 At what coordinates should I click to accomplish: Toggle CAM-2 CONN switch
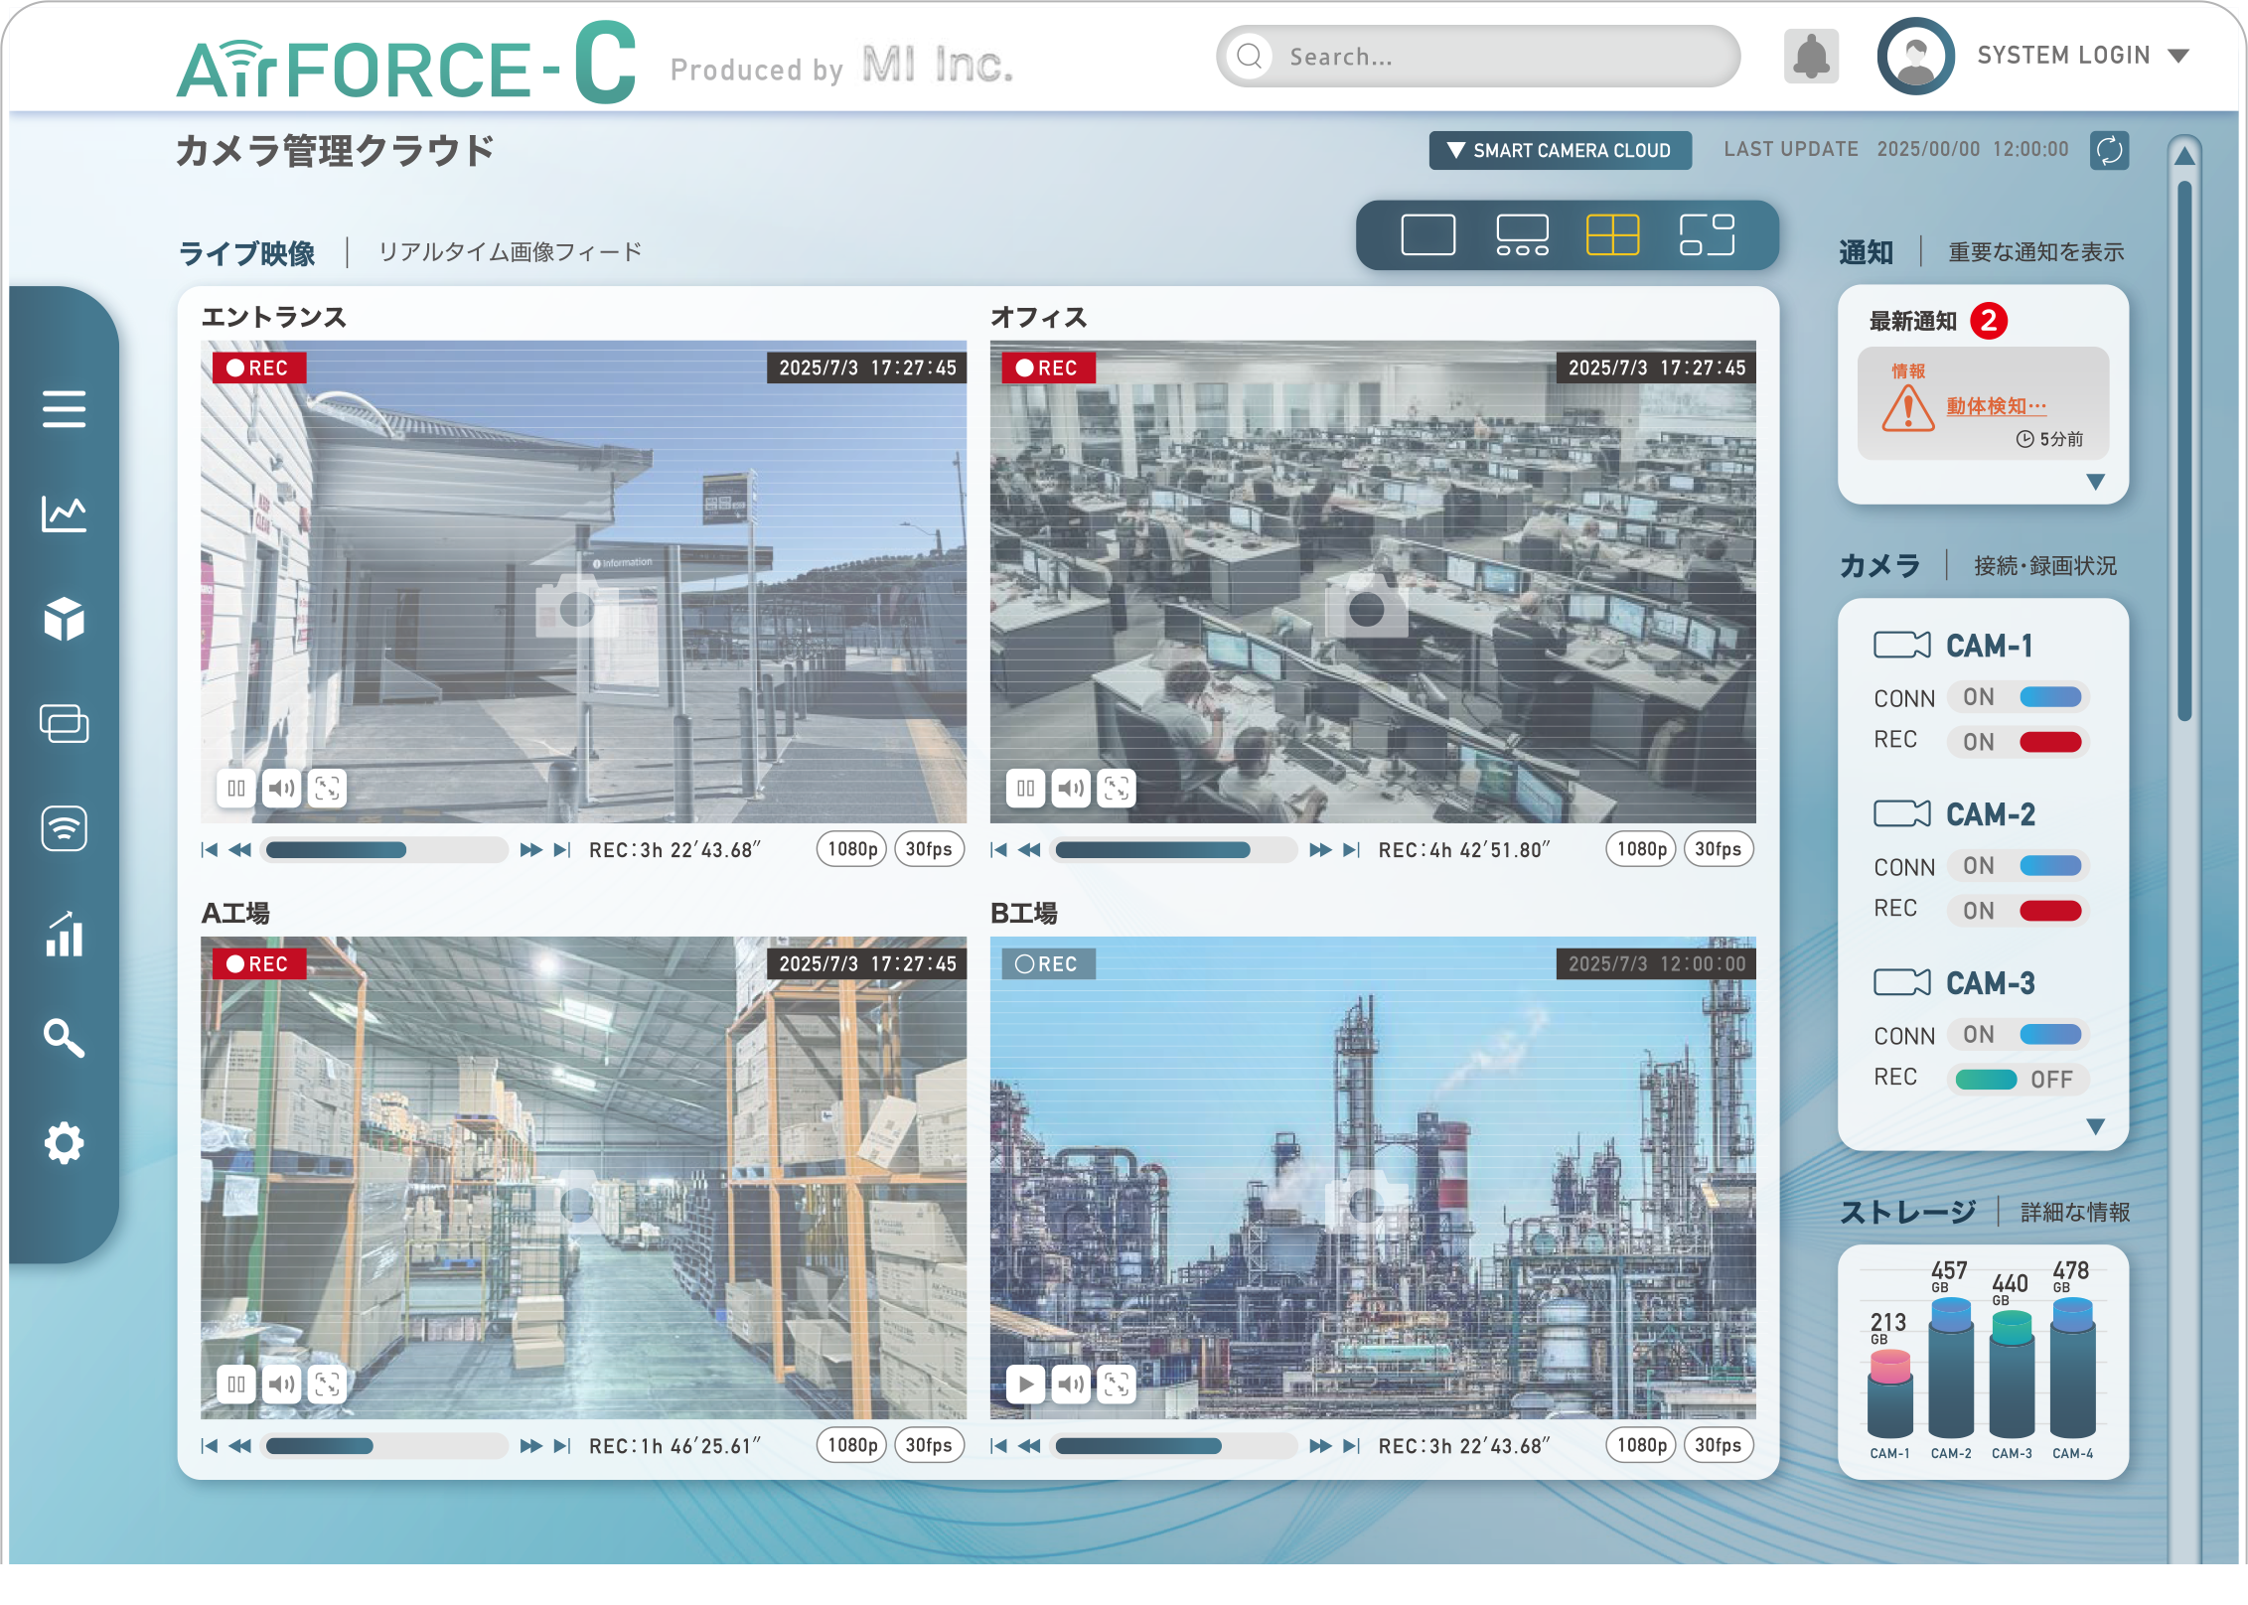click(2019, 866)
